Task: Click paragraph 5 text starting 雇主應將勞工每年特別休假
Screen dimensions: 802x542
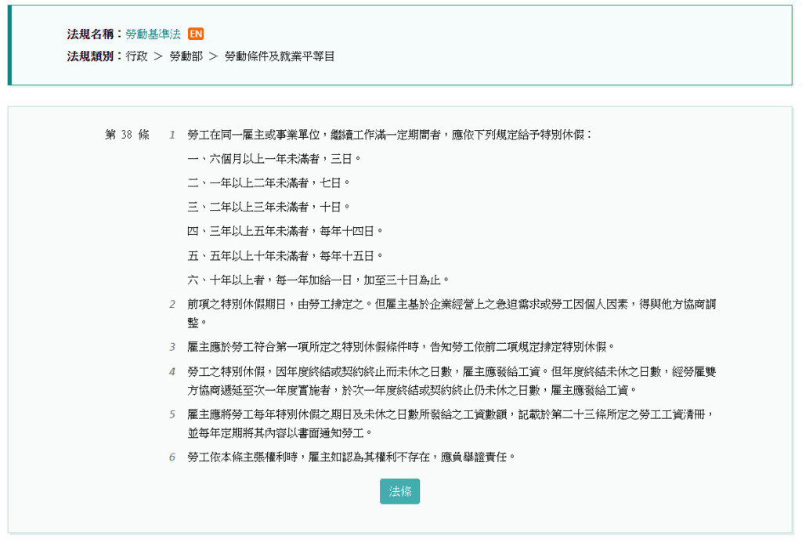Action: tap(452, 424)
